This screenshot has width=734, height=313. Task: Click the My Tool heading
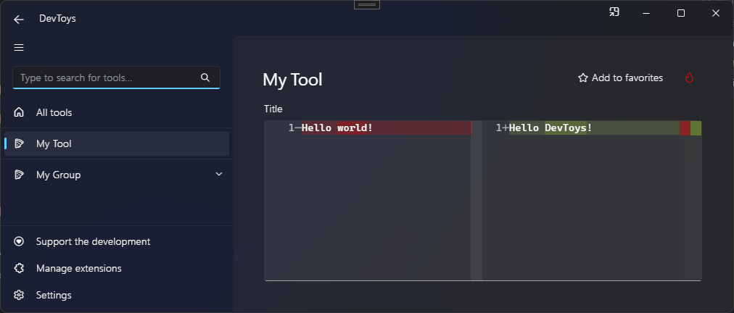292,80
